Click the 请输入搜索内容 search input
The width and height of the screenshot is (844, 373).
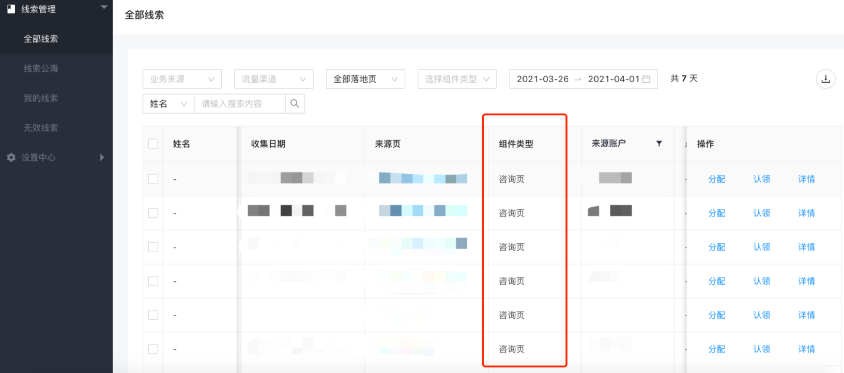tap(240, 104)
